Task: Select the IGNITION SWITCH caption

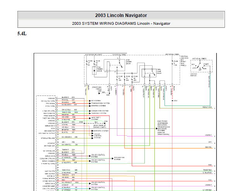Action: (194, 75)
